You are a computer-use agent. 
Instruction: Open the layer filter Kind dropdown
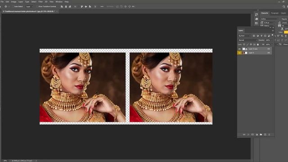244,36
